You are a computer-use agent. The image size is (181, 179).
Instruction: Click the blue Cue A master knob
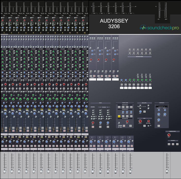pyautogui.click(x=122, y=80)
